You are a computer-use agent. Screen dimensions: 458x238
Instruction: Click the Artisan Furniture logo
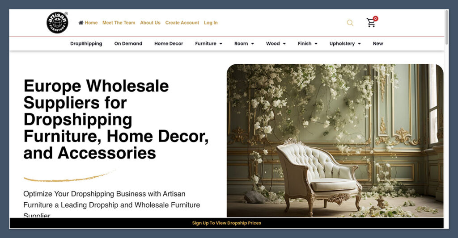click(57, 22)
